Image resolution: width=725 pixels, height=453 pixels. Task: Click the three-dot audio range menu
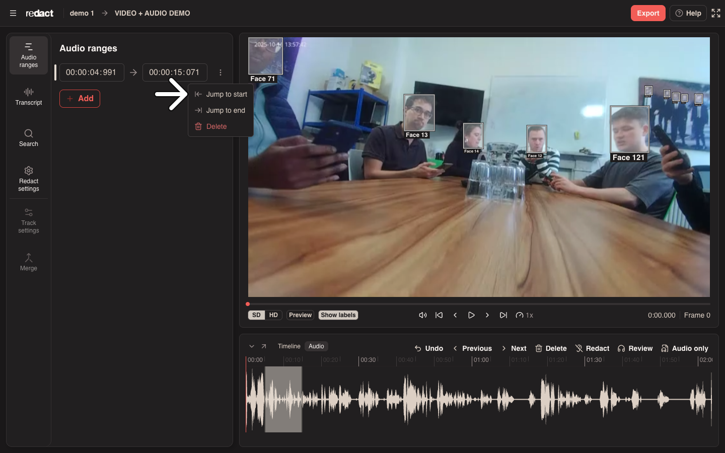(x=221, y=72)
